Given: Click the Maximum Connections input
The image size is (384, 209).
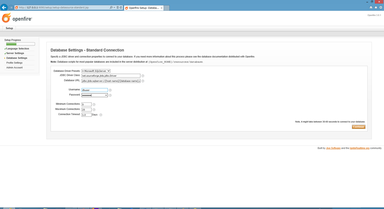Looking at the screenshot, I should 87,110.
